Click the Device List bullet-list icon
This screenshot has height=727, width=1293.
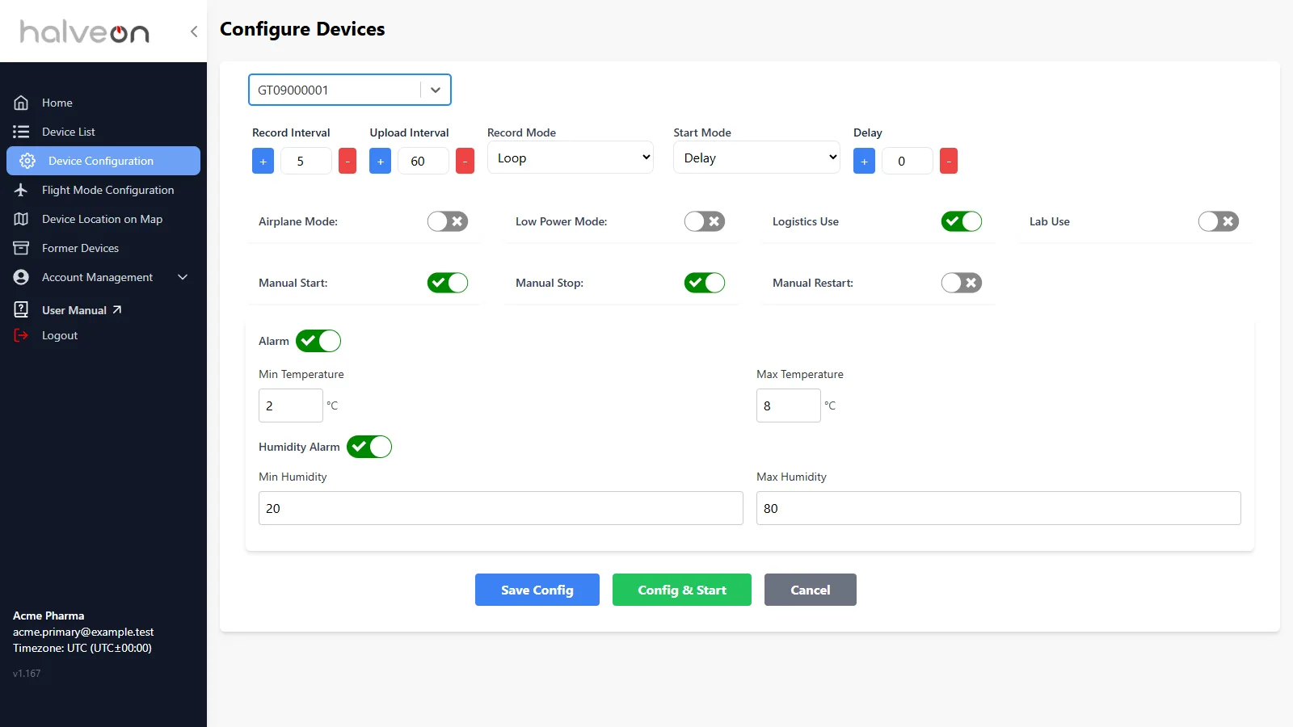[x=21, y=132]
